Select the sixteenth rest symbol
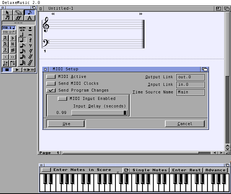Viewport: 231px width, 194px height. point(30,51)
